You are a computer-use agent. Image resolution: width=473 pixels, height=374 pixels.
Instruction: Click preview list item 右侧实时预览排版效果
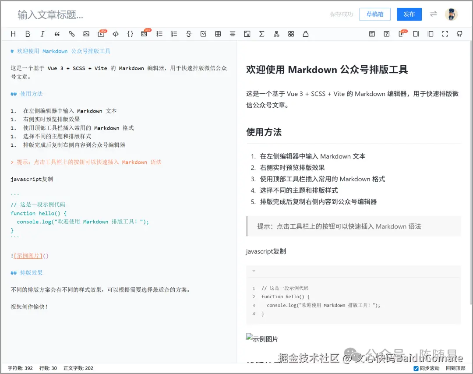pyautogui.click(x=292, y=168)
